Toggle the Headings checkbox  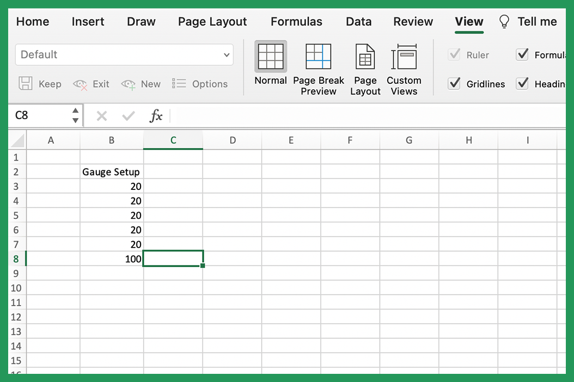(522, 83)
